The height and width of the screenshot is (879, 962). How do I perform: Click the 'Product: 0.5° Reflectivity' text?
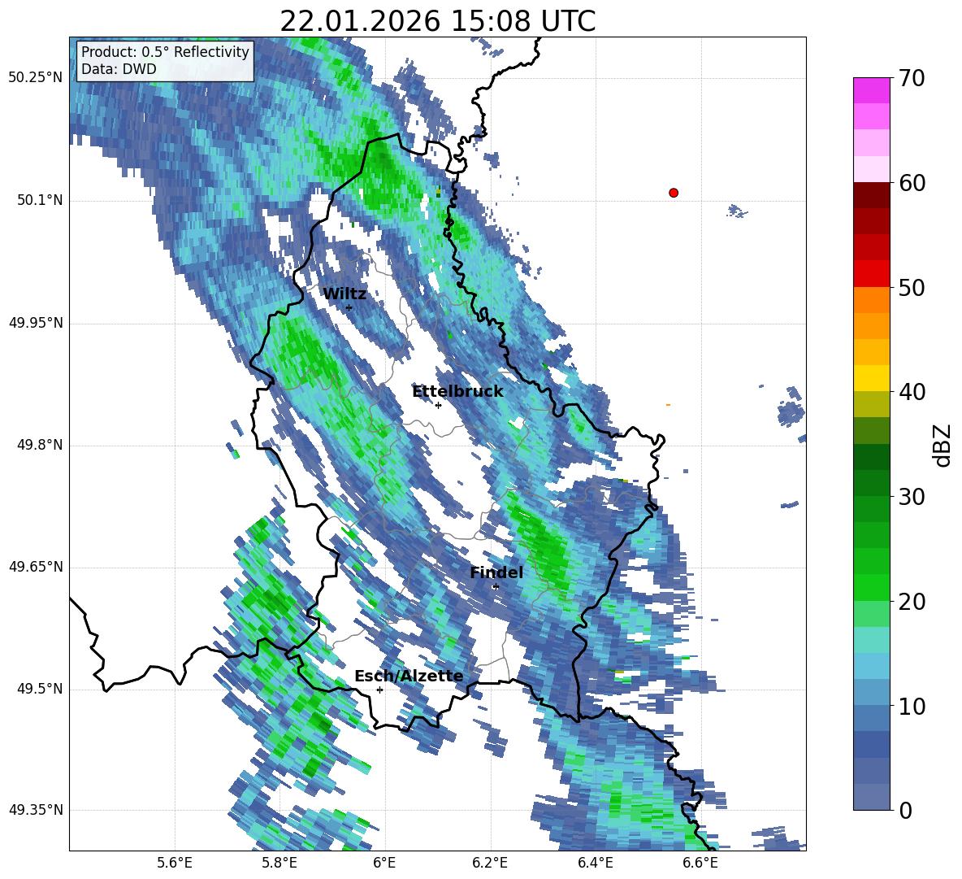coord(165,51)
